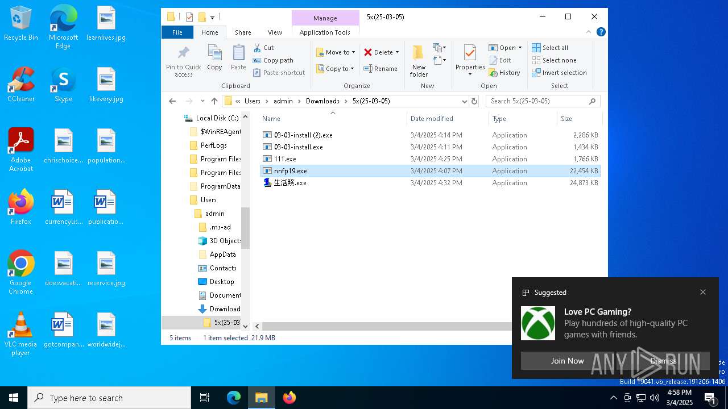This screenshot has width=728, height=409.
Task: Select 03-03-install (2).exe file
Action: 431,135
